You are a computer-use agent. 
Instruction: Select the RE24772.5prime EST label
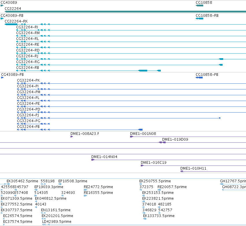point(98,187)
